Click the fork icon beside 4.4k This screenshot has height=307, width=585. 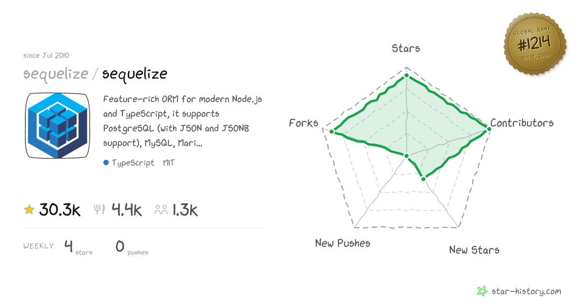(99, 210)
